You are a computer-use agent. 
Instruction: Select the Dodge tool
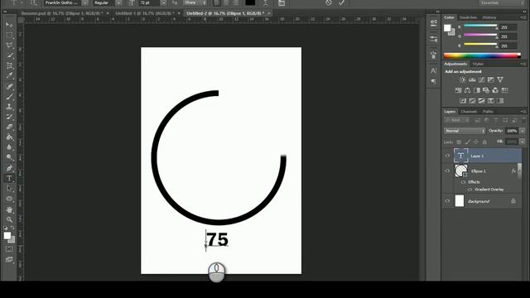pos(9,157)
